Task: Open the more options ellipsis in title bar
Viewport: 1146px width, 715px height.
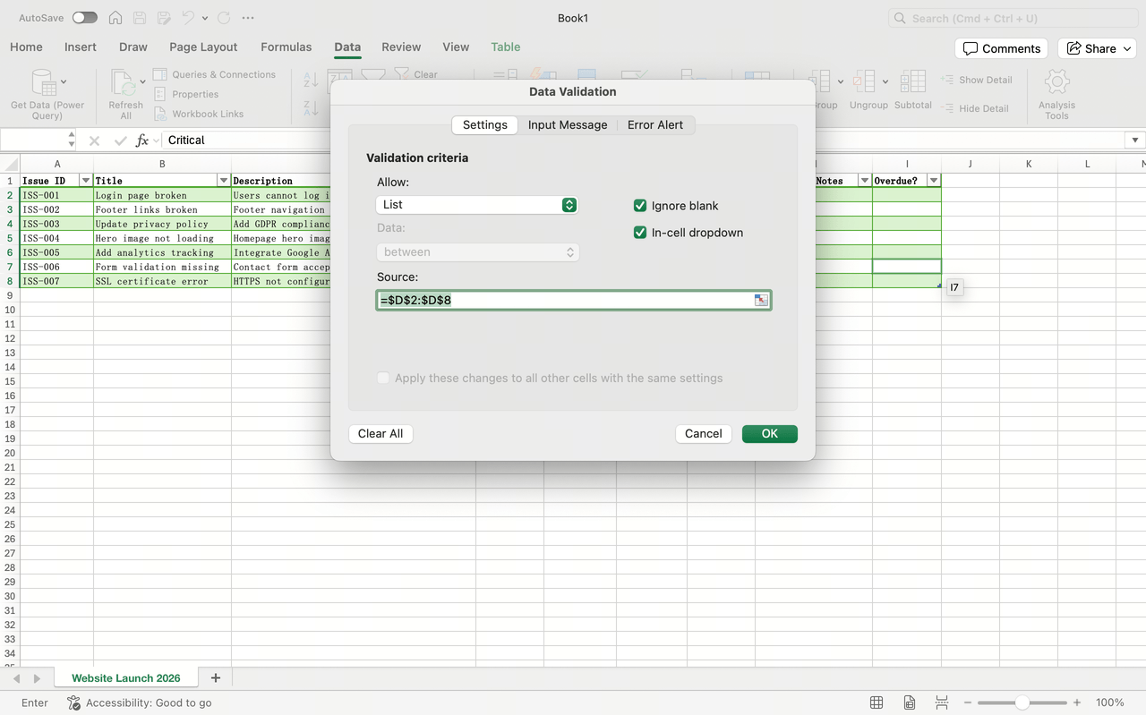Action: 248,18
